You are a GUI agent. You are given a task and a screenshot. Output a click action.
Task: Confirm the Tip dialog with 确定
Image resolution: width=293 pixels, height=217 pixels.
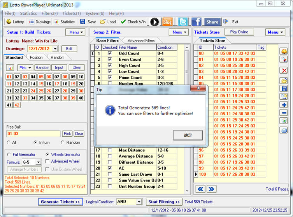click(x=188, y=135)
